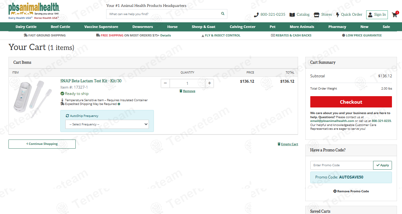This screenshot has height=214, width=402.
Task: Click the Catalog book icon
Action: (292, 15)
